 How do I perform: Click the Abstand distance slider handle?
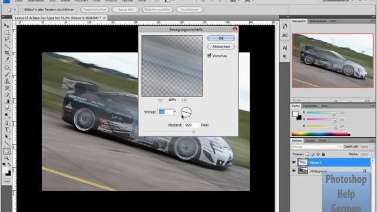[x=194, y=131]
